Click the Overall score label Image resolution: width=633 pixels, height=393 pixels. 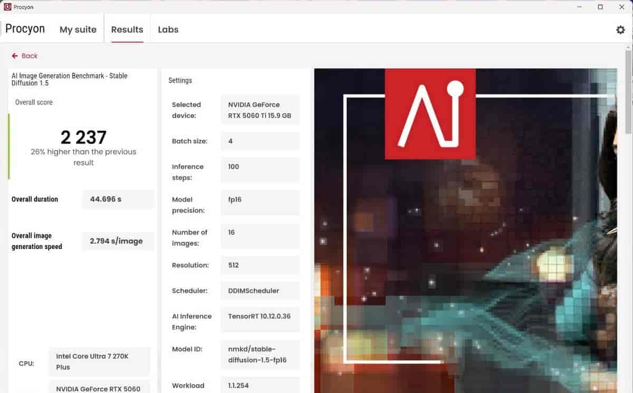click(x=34, y=102)
